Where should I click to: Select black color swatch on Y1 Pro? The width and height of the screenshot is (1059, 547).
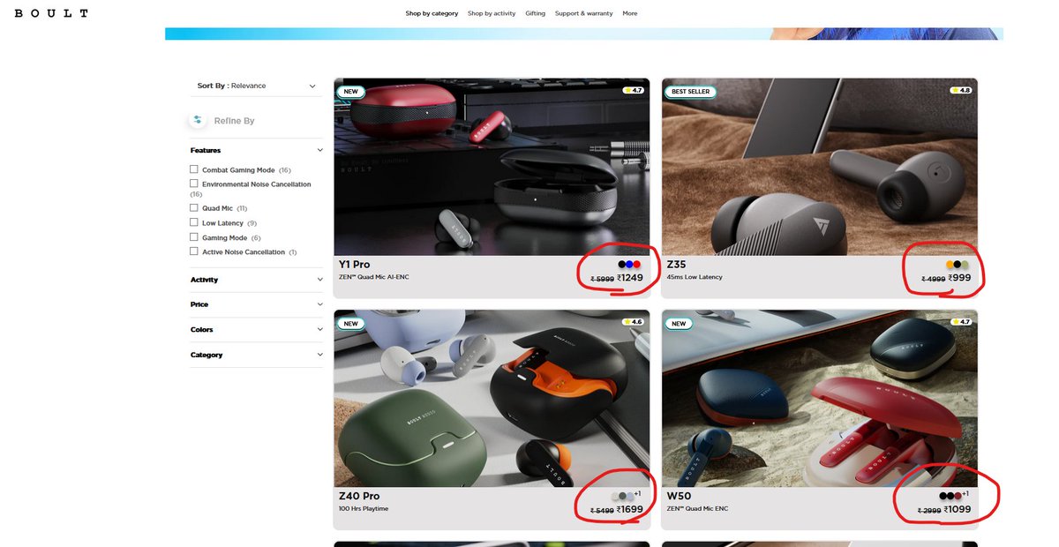(x=622, y=264)
